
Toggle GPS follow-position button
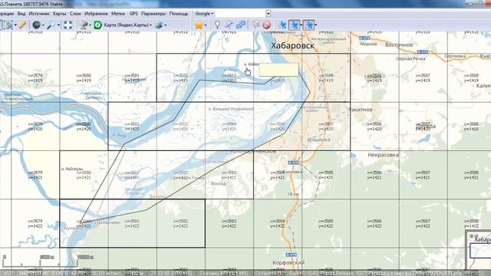coord(308,25)
